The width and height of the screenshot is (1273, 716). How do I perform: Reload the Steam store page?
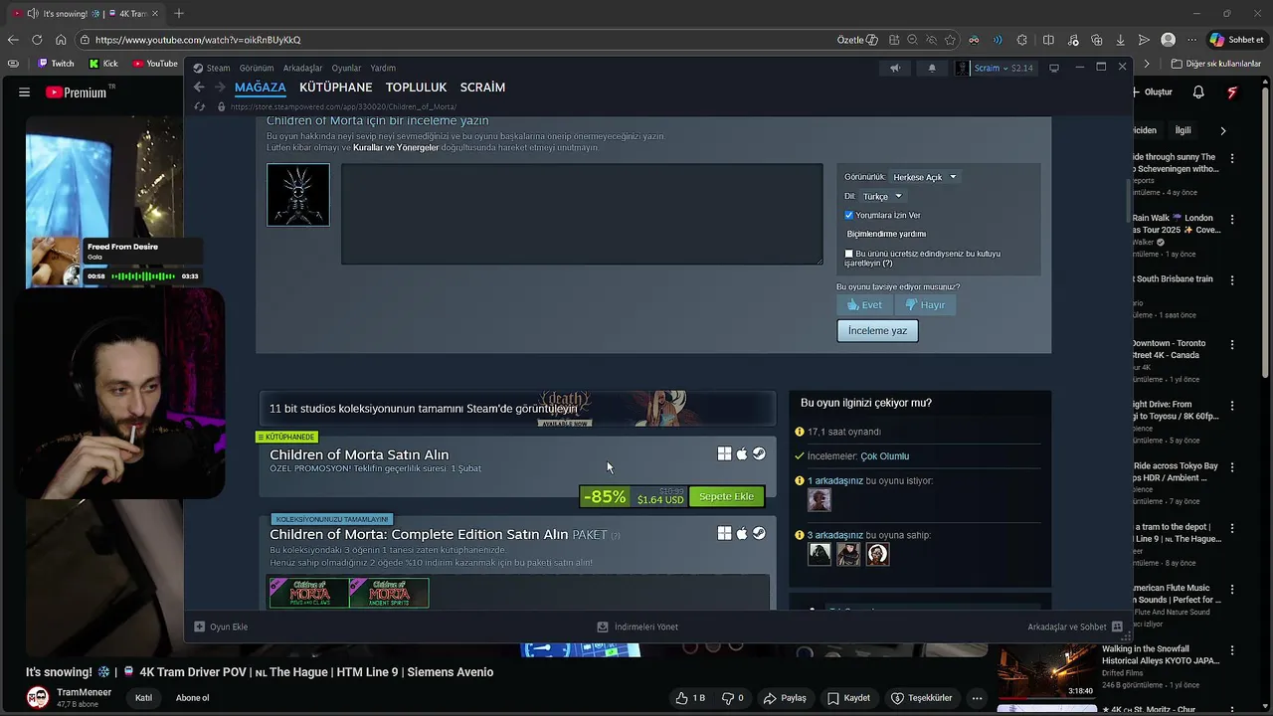(200, 106)
